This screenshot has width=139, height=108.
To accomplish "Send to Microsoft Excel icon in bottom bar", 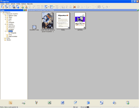I will [x=49, y=103].
